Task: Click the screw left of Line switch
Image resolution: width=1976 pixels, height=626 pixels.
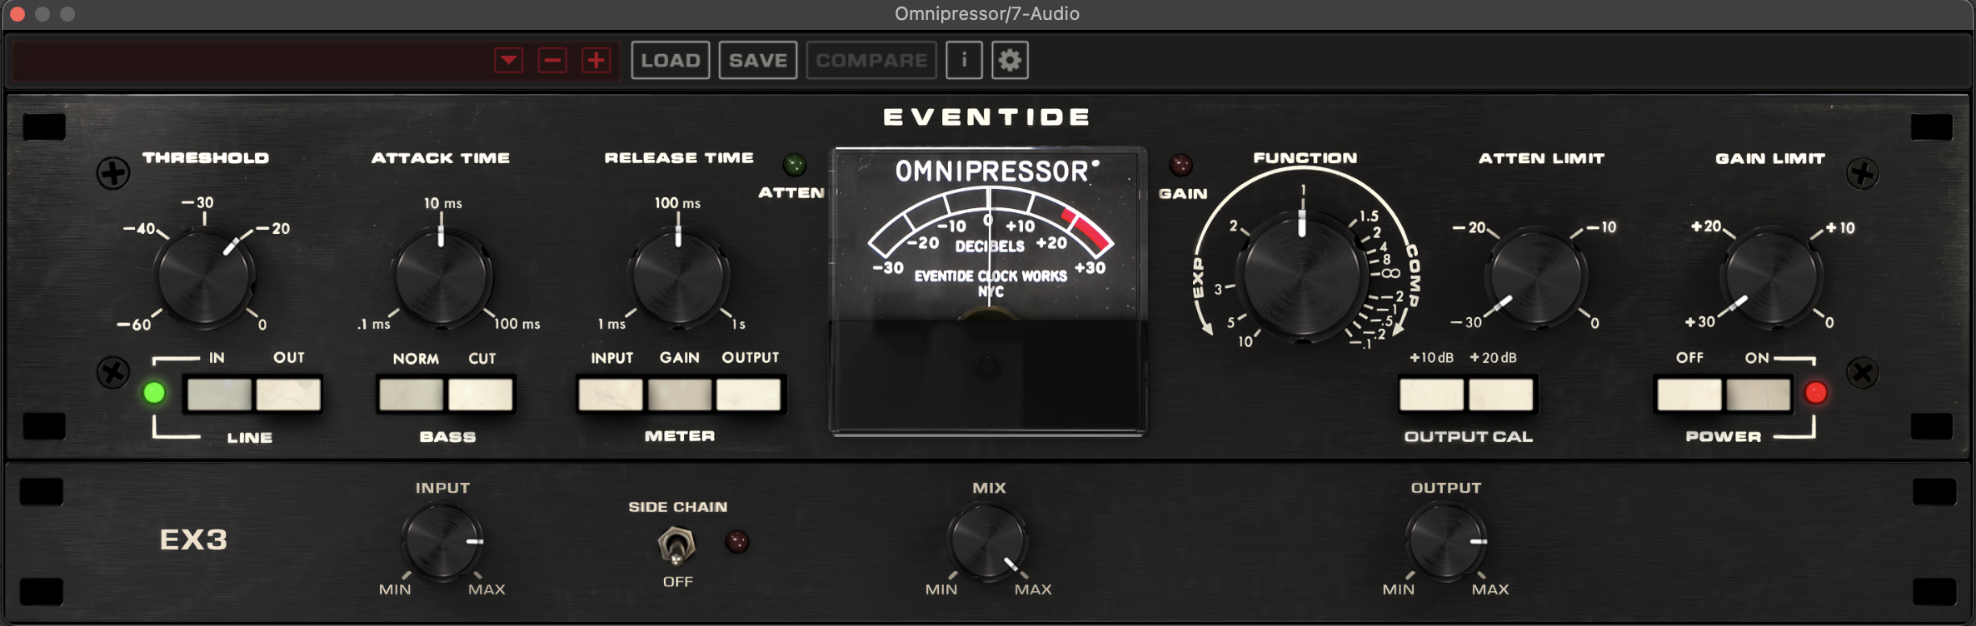Action: tap(113, 372)
